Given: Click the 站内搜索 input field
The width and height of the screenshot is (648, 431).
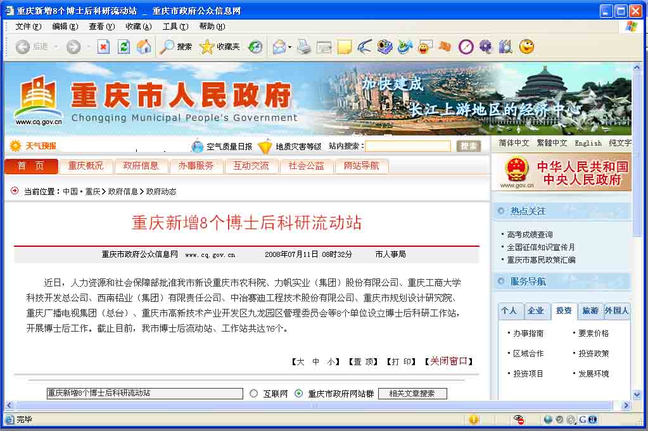Looking at the screenshot, I should (408, 146).
